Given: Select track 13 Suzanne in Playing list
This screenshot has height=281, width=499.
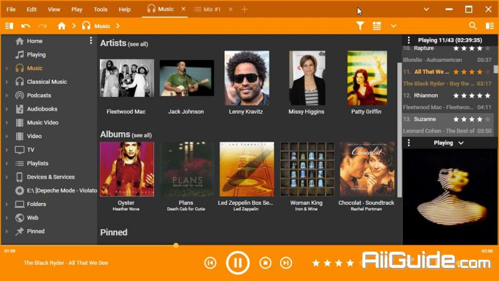Looking at the screenshot, I should (x=447, y=125).
